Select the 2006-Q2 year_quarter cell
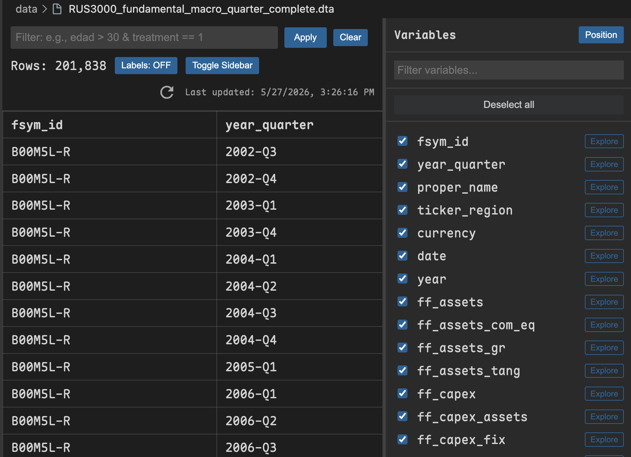The height and width of the screenshot is (457, 631). (x=299, y=421)
